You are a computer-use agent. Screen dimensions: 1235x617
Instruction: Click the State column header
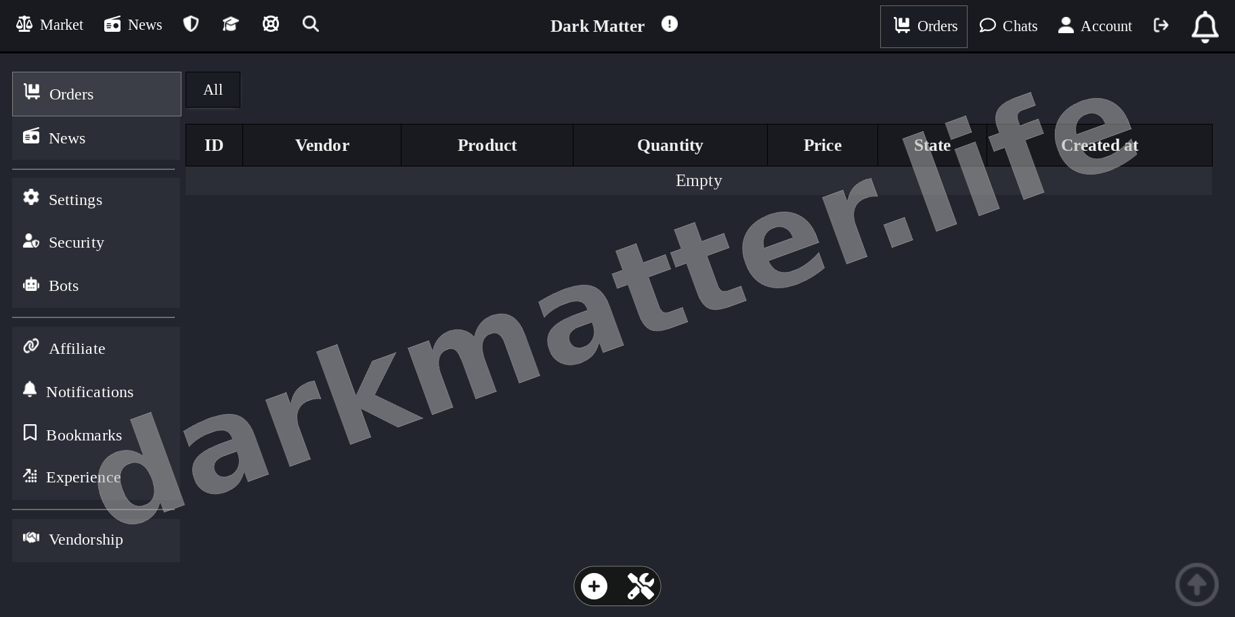point(932,145)
